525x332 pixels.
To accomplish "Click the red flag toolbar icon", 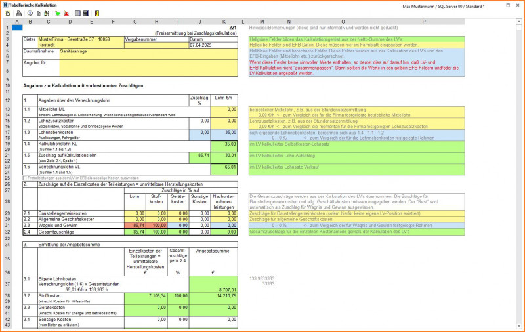I will coord(66,13).
